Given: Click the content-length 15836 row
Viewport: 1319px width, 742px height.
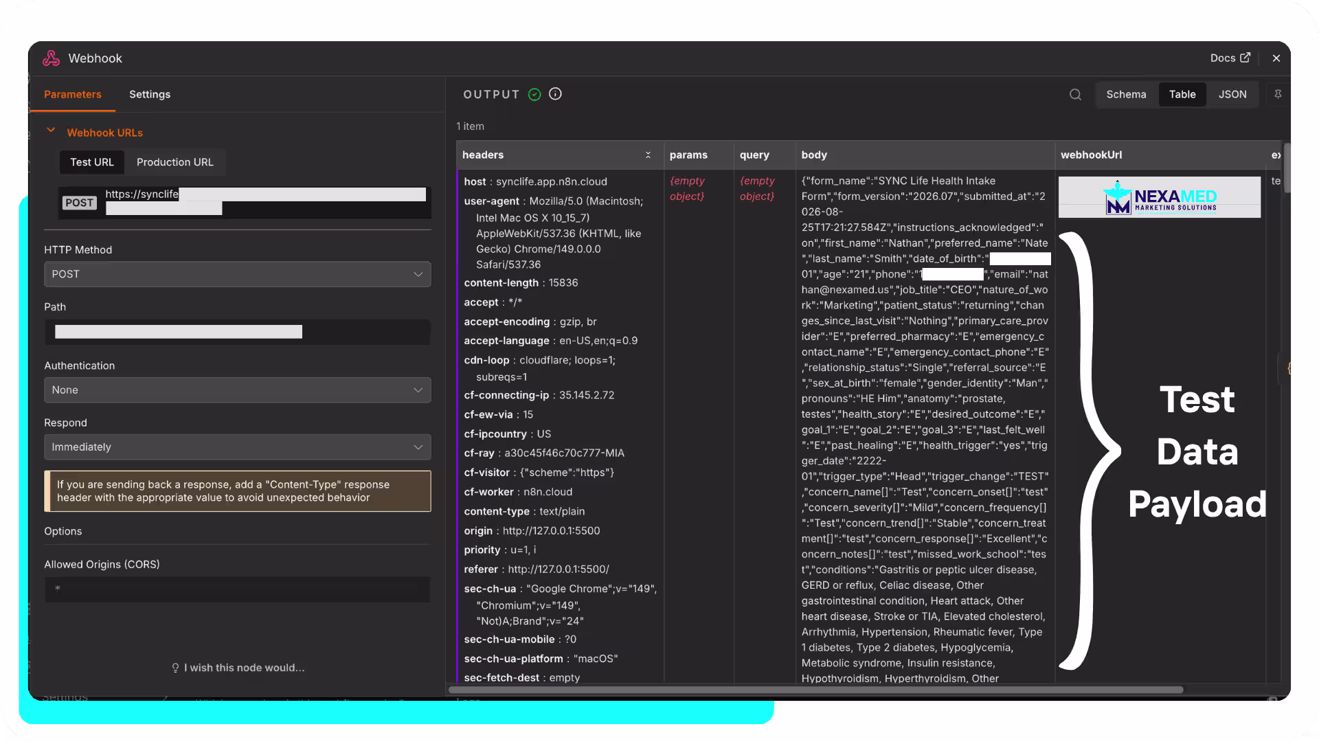Looking at the screenshot, I should point(521,283).
